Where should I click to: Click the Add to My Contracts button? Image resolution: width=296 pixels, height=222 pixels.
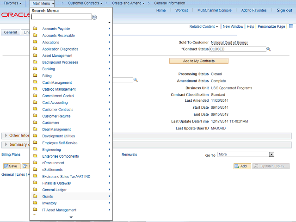[198, 61]
